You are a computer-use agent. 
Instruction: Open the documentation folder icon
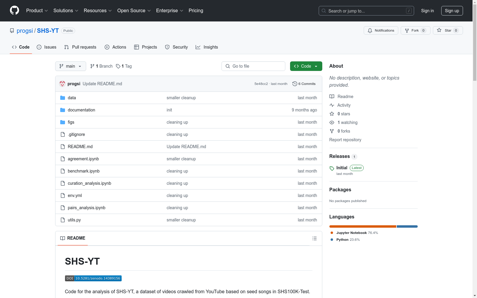[63, 110]
